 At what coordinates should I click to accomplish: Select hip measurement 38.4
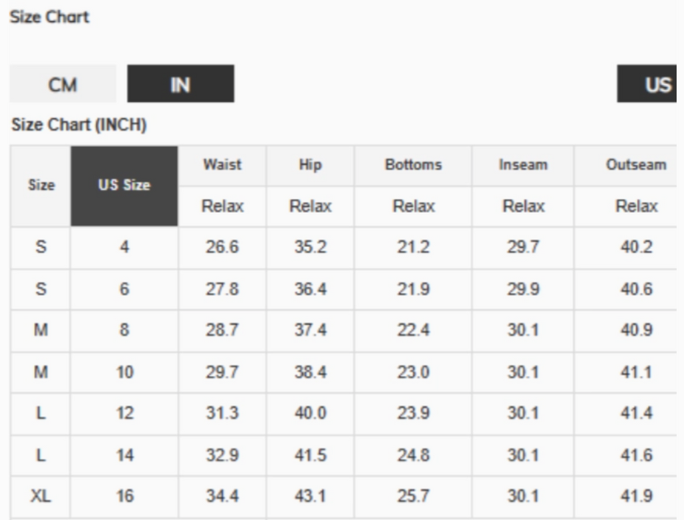(311, 372)
